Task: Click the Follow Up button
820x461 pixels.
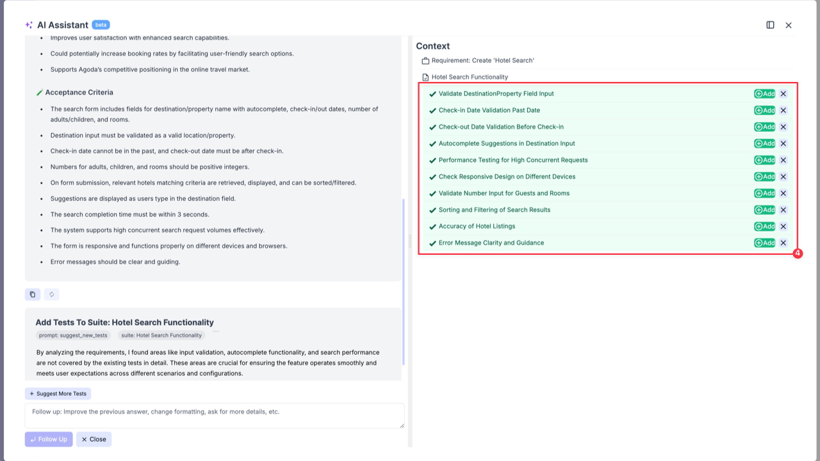Action: click(x=48, y=439)
